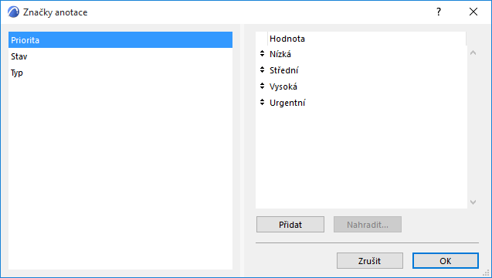Select the Priorita tag category
The height and width of the screenshot is (278, 492).
click(120, 40)
